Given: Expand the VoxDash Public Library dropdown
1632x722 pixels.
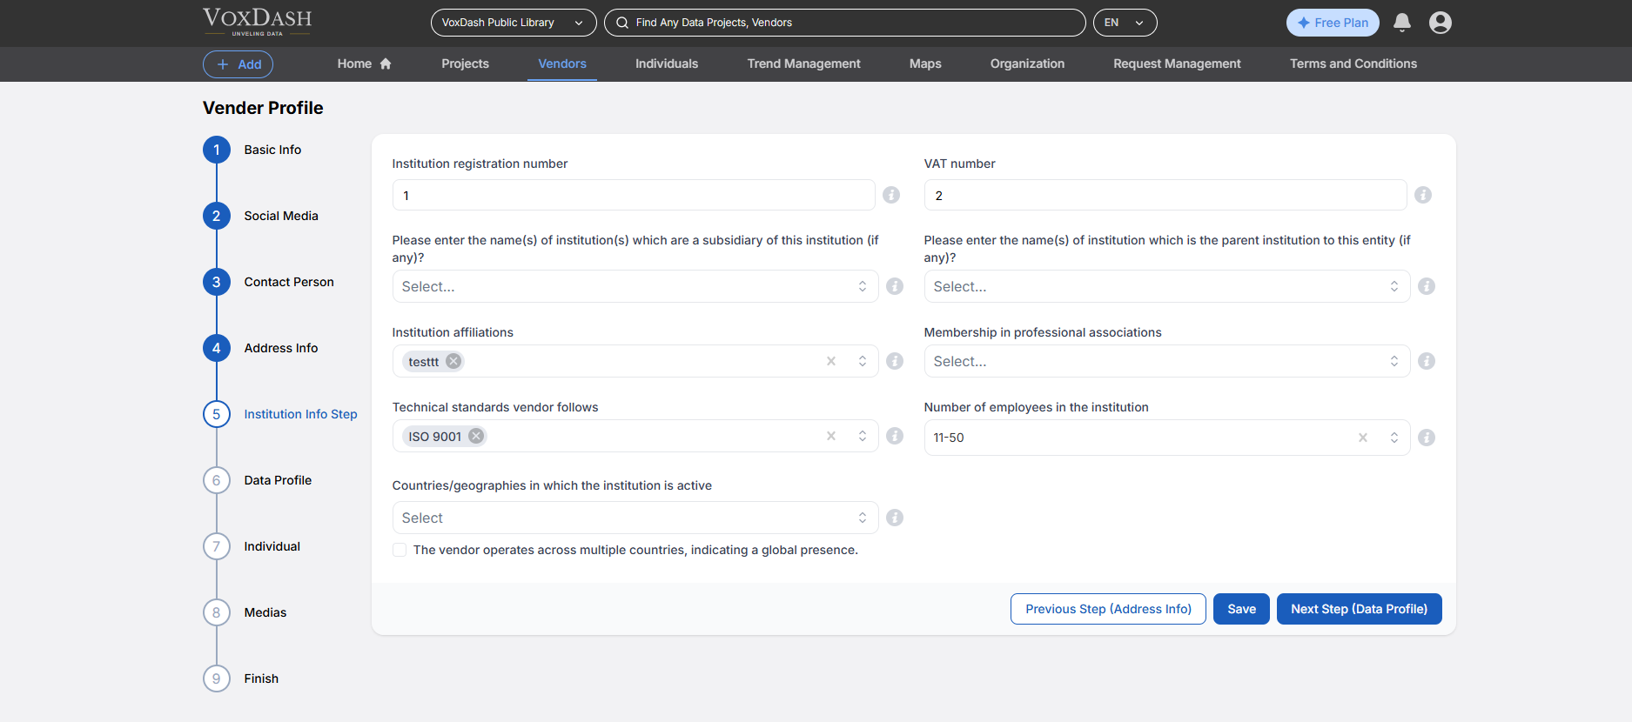Looking at the screenshot, I should click(513, 23).
